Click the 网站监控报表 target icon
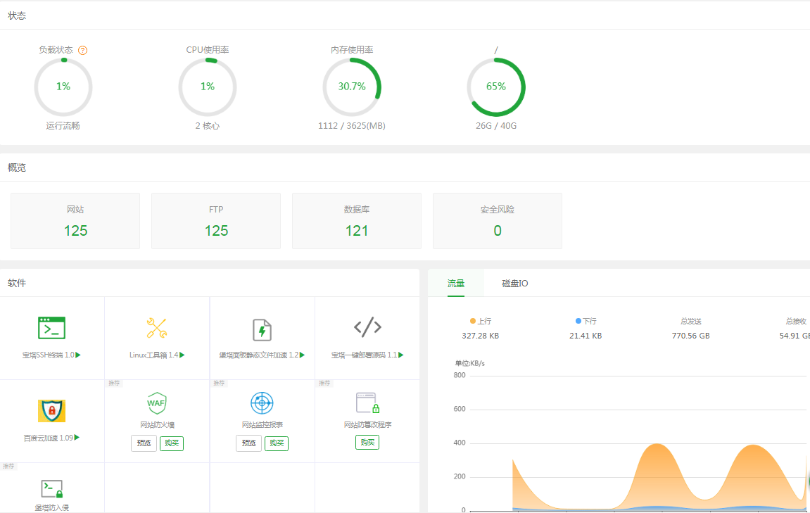This screenshot has height=513, width=810. point(262,403)
